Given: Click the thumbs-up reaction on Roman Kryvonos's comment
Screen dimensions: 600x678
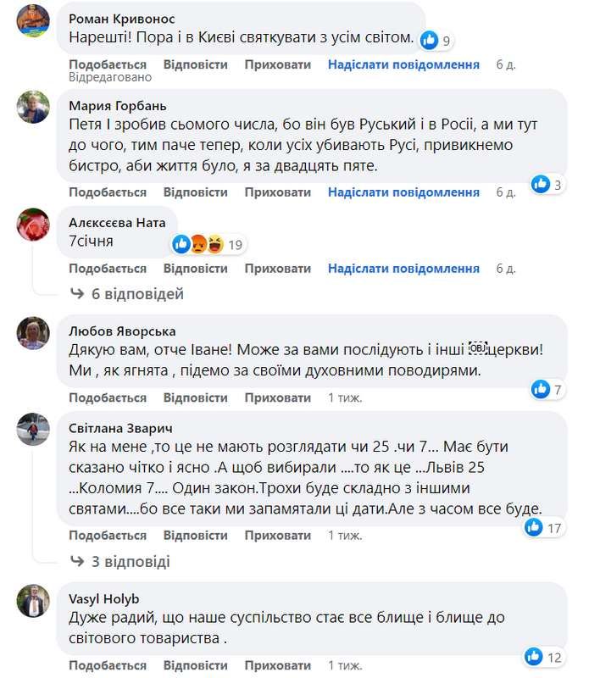Looking at the screenshot, I should click(x=431, y=39).
